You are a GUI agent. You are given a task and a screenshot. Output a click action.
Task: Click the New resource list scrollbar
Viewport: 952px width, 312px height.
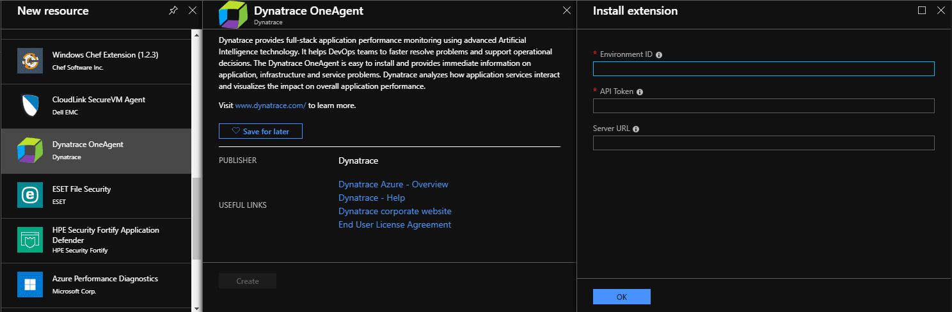click(197, 219)
